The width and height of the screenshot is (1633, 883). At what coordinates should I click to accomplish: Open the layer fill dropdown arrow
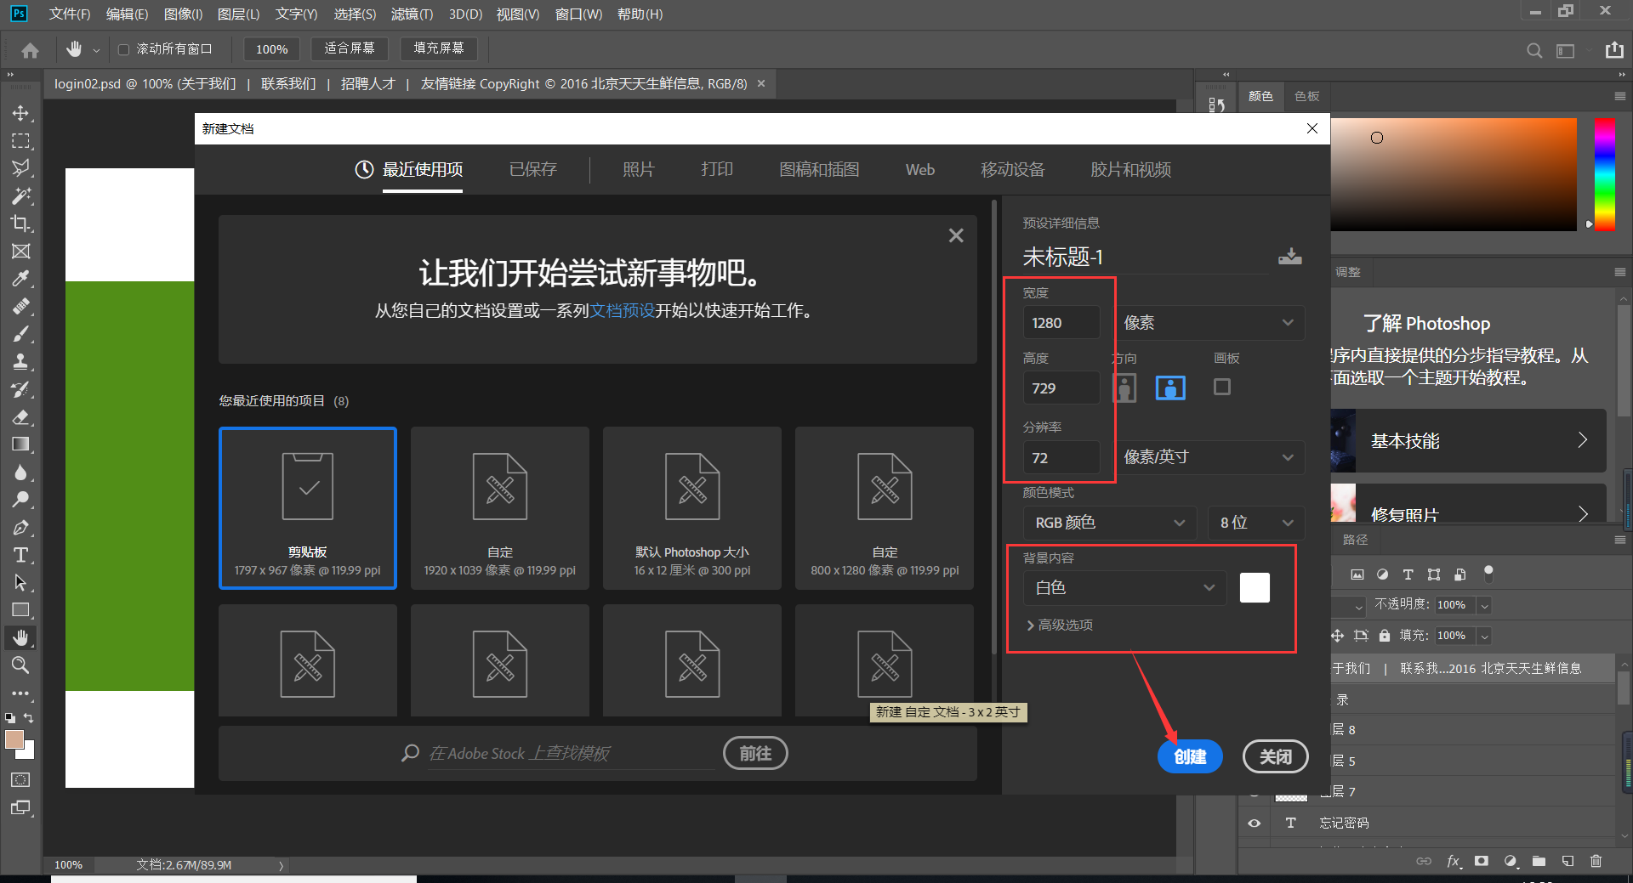pyautogui.click(x=1484, y=636)
